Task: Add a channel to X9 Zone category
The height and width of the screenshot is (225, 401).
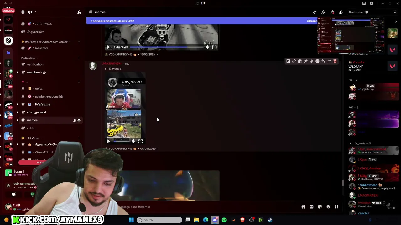Action: 79,138
